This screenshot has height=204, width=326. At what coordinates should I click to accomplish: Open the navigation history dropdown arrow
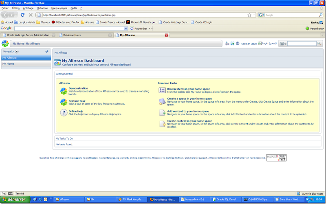point(16,15)
